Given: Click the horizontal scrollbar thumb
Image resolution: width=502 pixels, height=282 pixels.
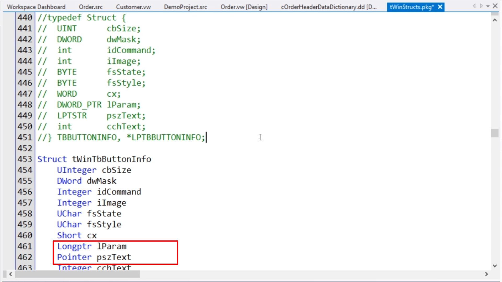Looking at the screenshot, I should click(77, 274).
